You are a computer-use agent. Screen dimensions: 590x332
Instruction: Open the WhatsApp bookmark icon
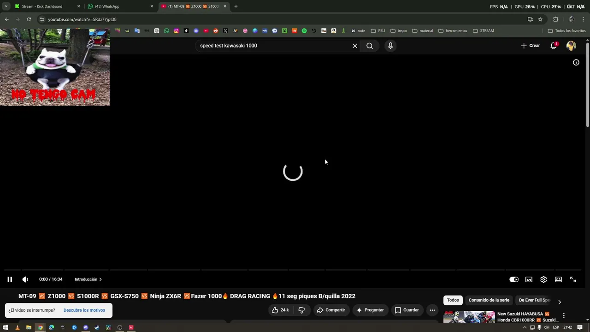click(166, 31)
